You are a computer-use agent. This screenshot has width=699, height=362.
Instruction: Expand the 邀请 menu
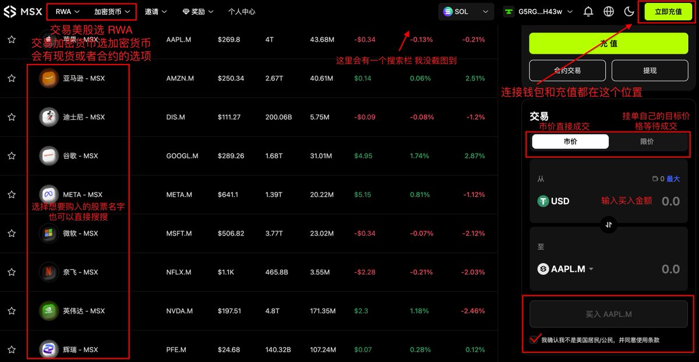tap(156, 12)
